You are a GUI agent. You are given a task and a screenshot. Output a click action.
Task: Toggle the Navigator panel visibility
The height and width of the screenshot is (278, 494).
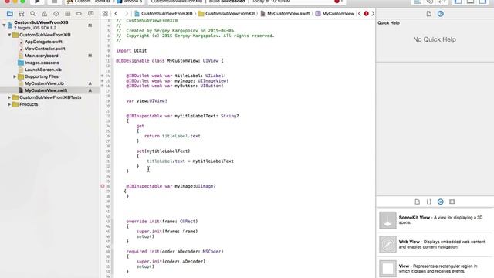(x=458, y=2)
